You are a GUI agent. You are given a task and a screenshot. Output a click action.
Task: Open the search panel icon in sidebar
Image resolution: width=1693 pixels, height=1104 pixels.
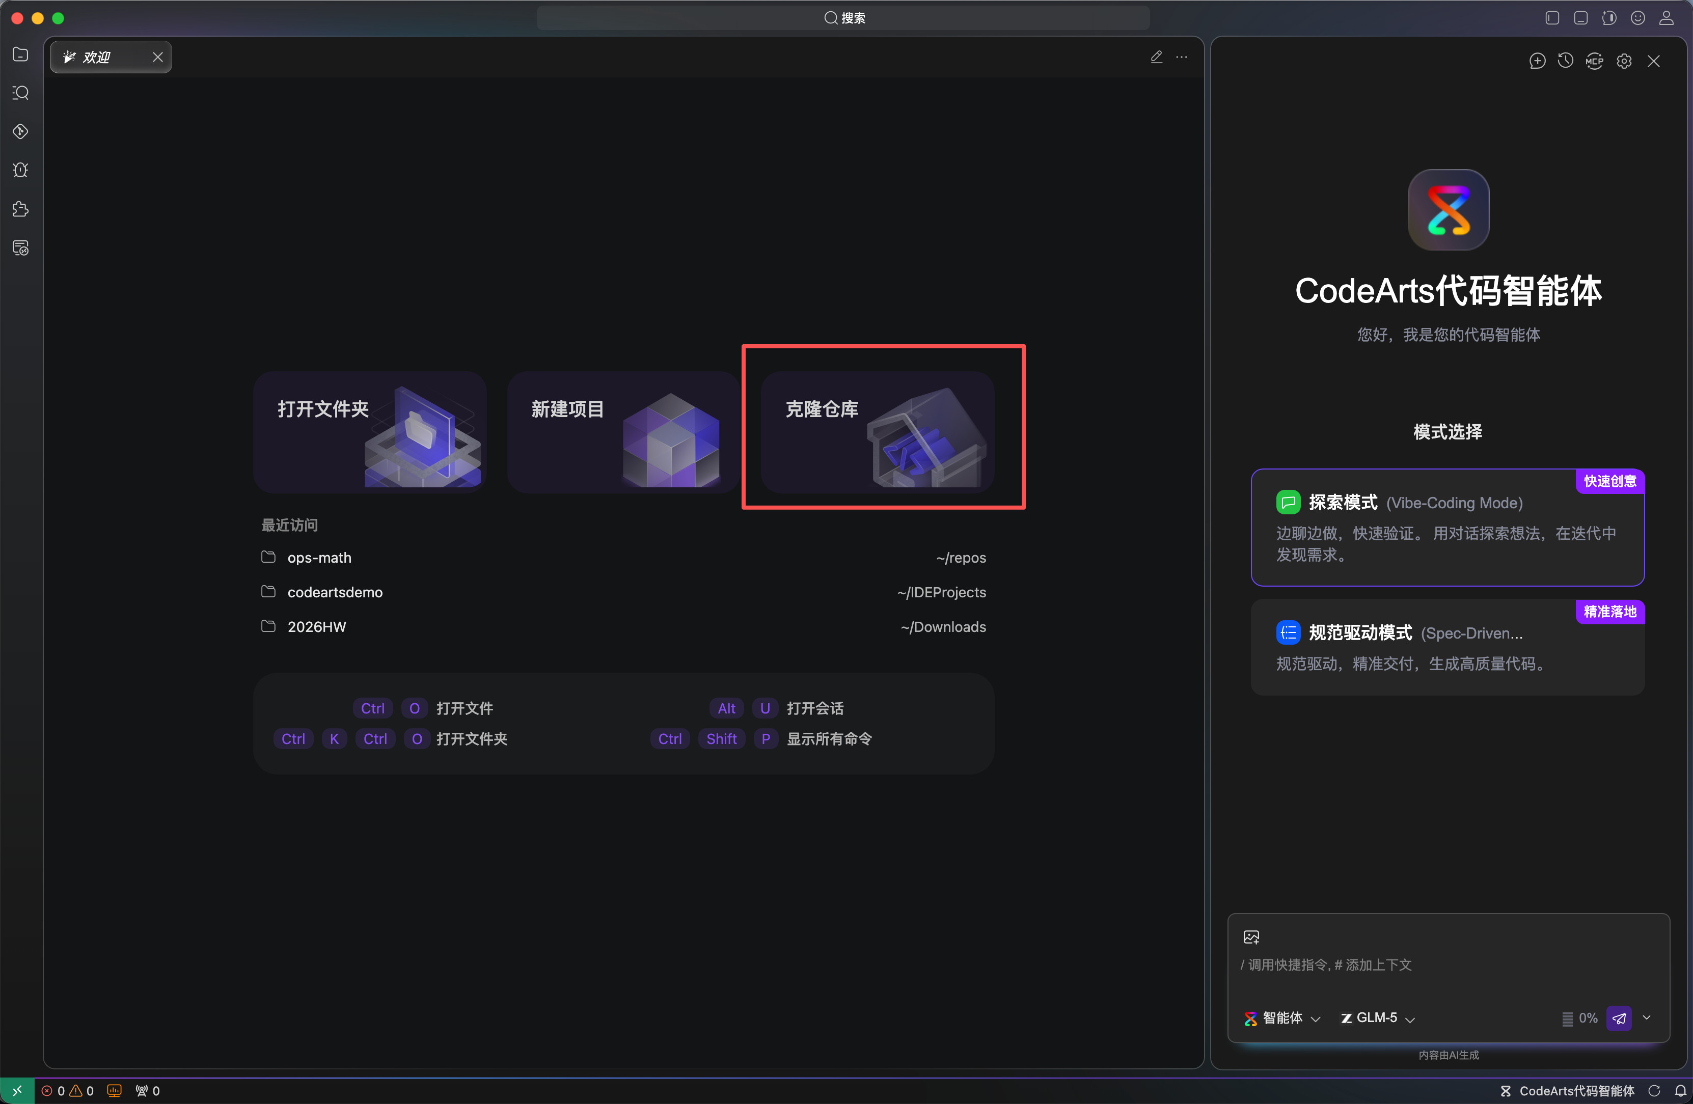[21, 93]
